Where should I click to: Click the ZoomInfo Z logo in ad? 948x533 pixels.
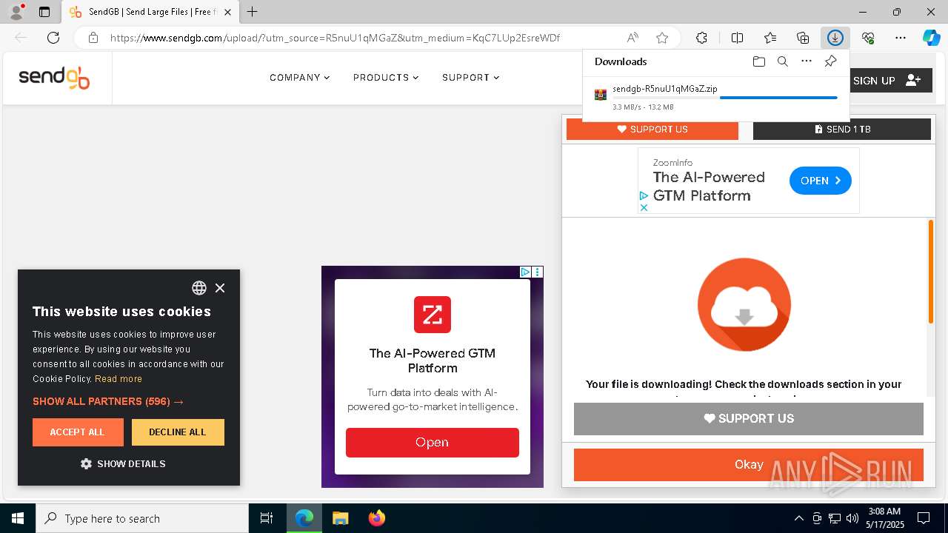click(433, 315)
